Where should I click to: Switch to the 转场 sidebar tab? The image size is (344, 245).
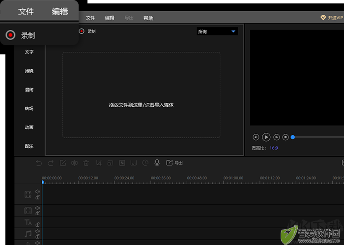29,108
